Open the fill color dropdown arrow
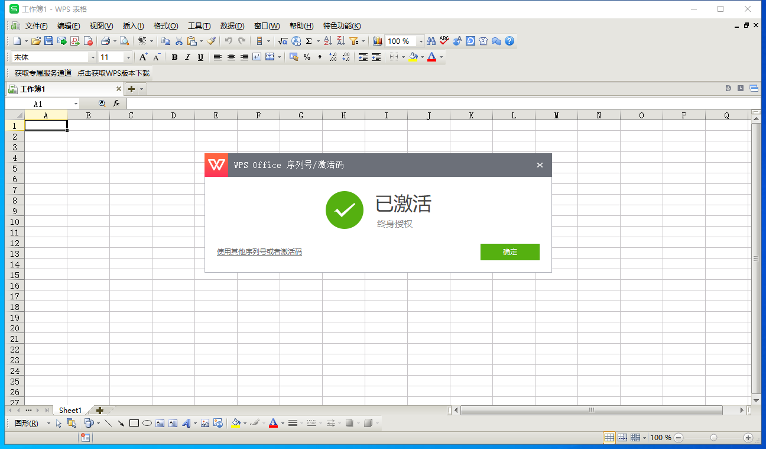766x449 pixels. 422,57
